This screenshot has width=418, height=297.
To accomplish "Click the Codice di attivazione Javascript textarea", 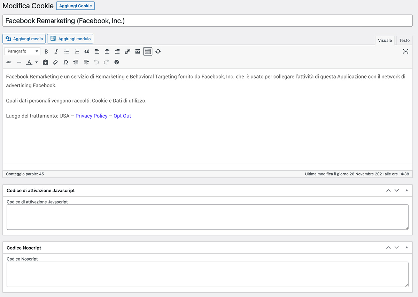I will tap(208, 217).
